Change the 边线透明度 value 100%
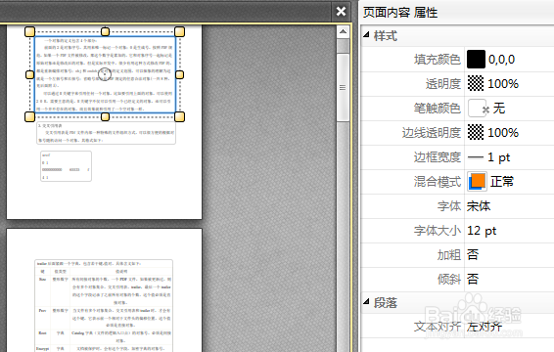This screenshot has width=554, height=352. 503,133
